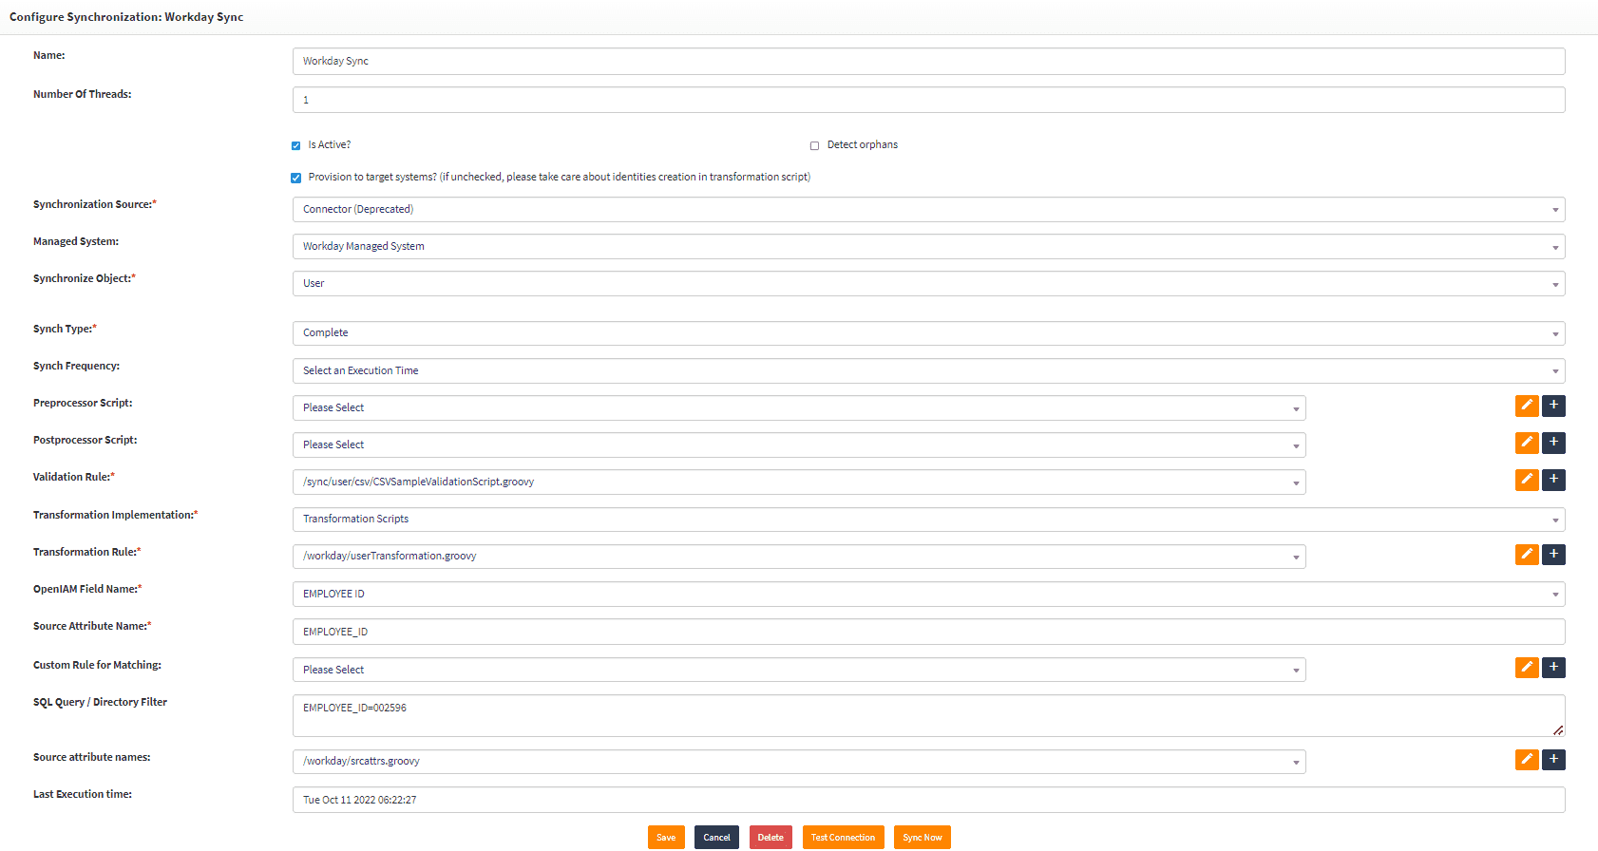The height and width of the screenshot is (851, 1598).
Task: Open the OpenIAM Field Name dropdown
Action: (928, 595)
